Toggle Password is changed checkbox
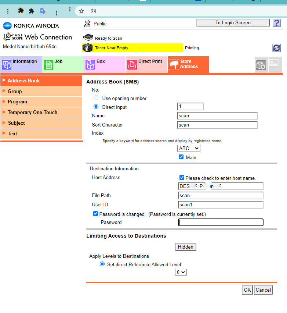The width and height of the screenshot is (287, 313). coord(95,214)
